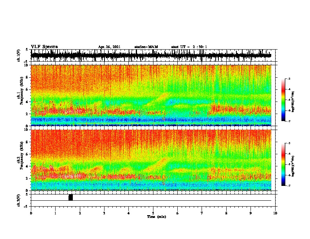Select the date text "Apr. 26, 2021"
Screen dimensions: 310x239
point(109,47)
